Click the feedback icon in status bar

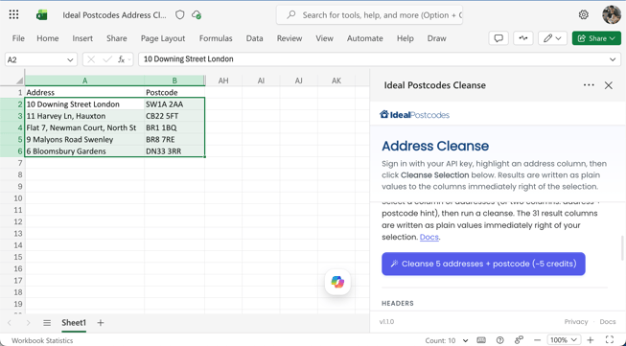519,340
